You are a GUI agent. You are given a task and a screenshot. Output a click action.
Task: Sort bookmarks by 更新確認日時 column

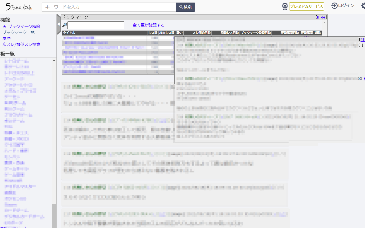click(286, 33)
